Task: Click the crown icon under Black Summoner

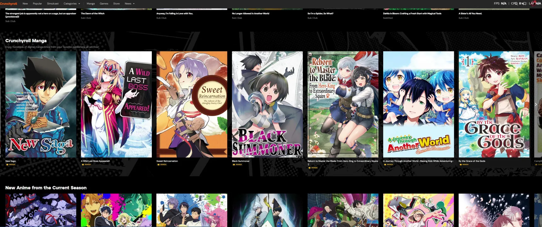Action: (234, 165)
